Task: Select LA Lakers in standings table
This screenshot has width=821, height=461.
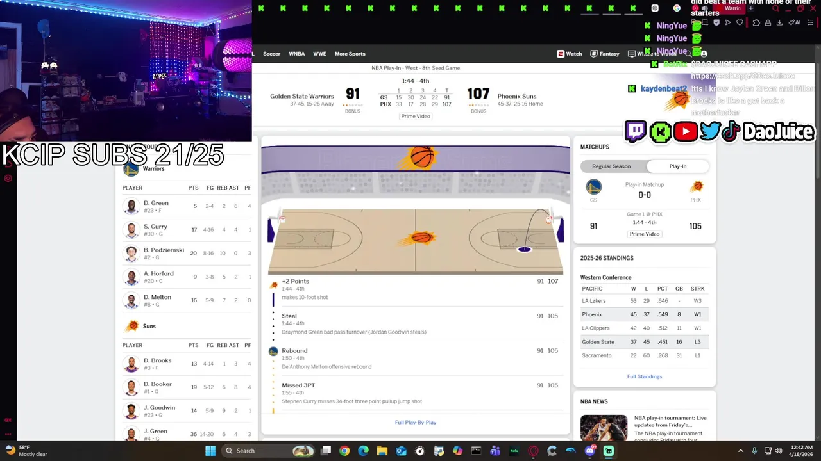Action: (593, 301)
